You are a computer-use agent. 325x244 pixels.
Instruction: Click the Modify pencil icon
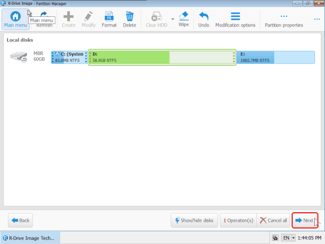click(x=88, y=16)
